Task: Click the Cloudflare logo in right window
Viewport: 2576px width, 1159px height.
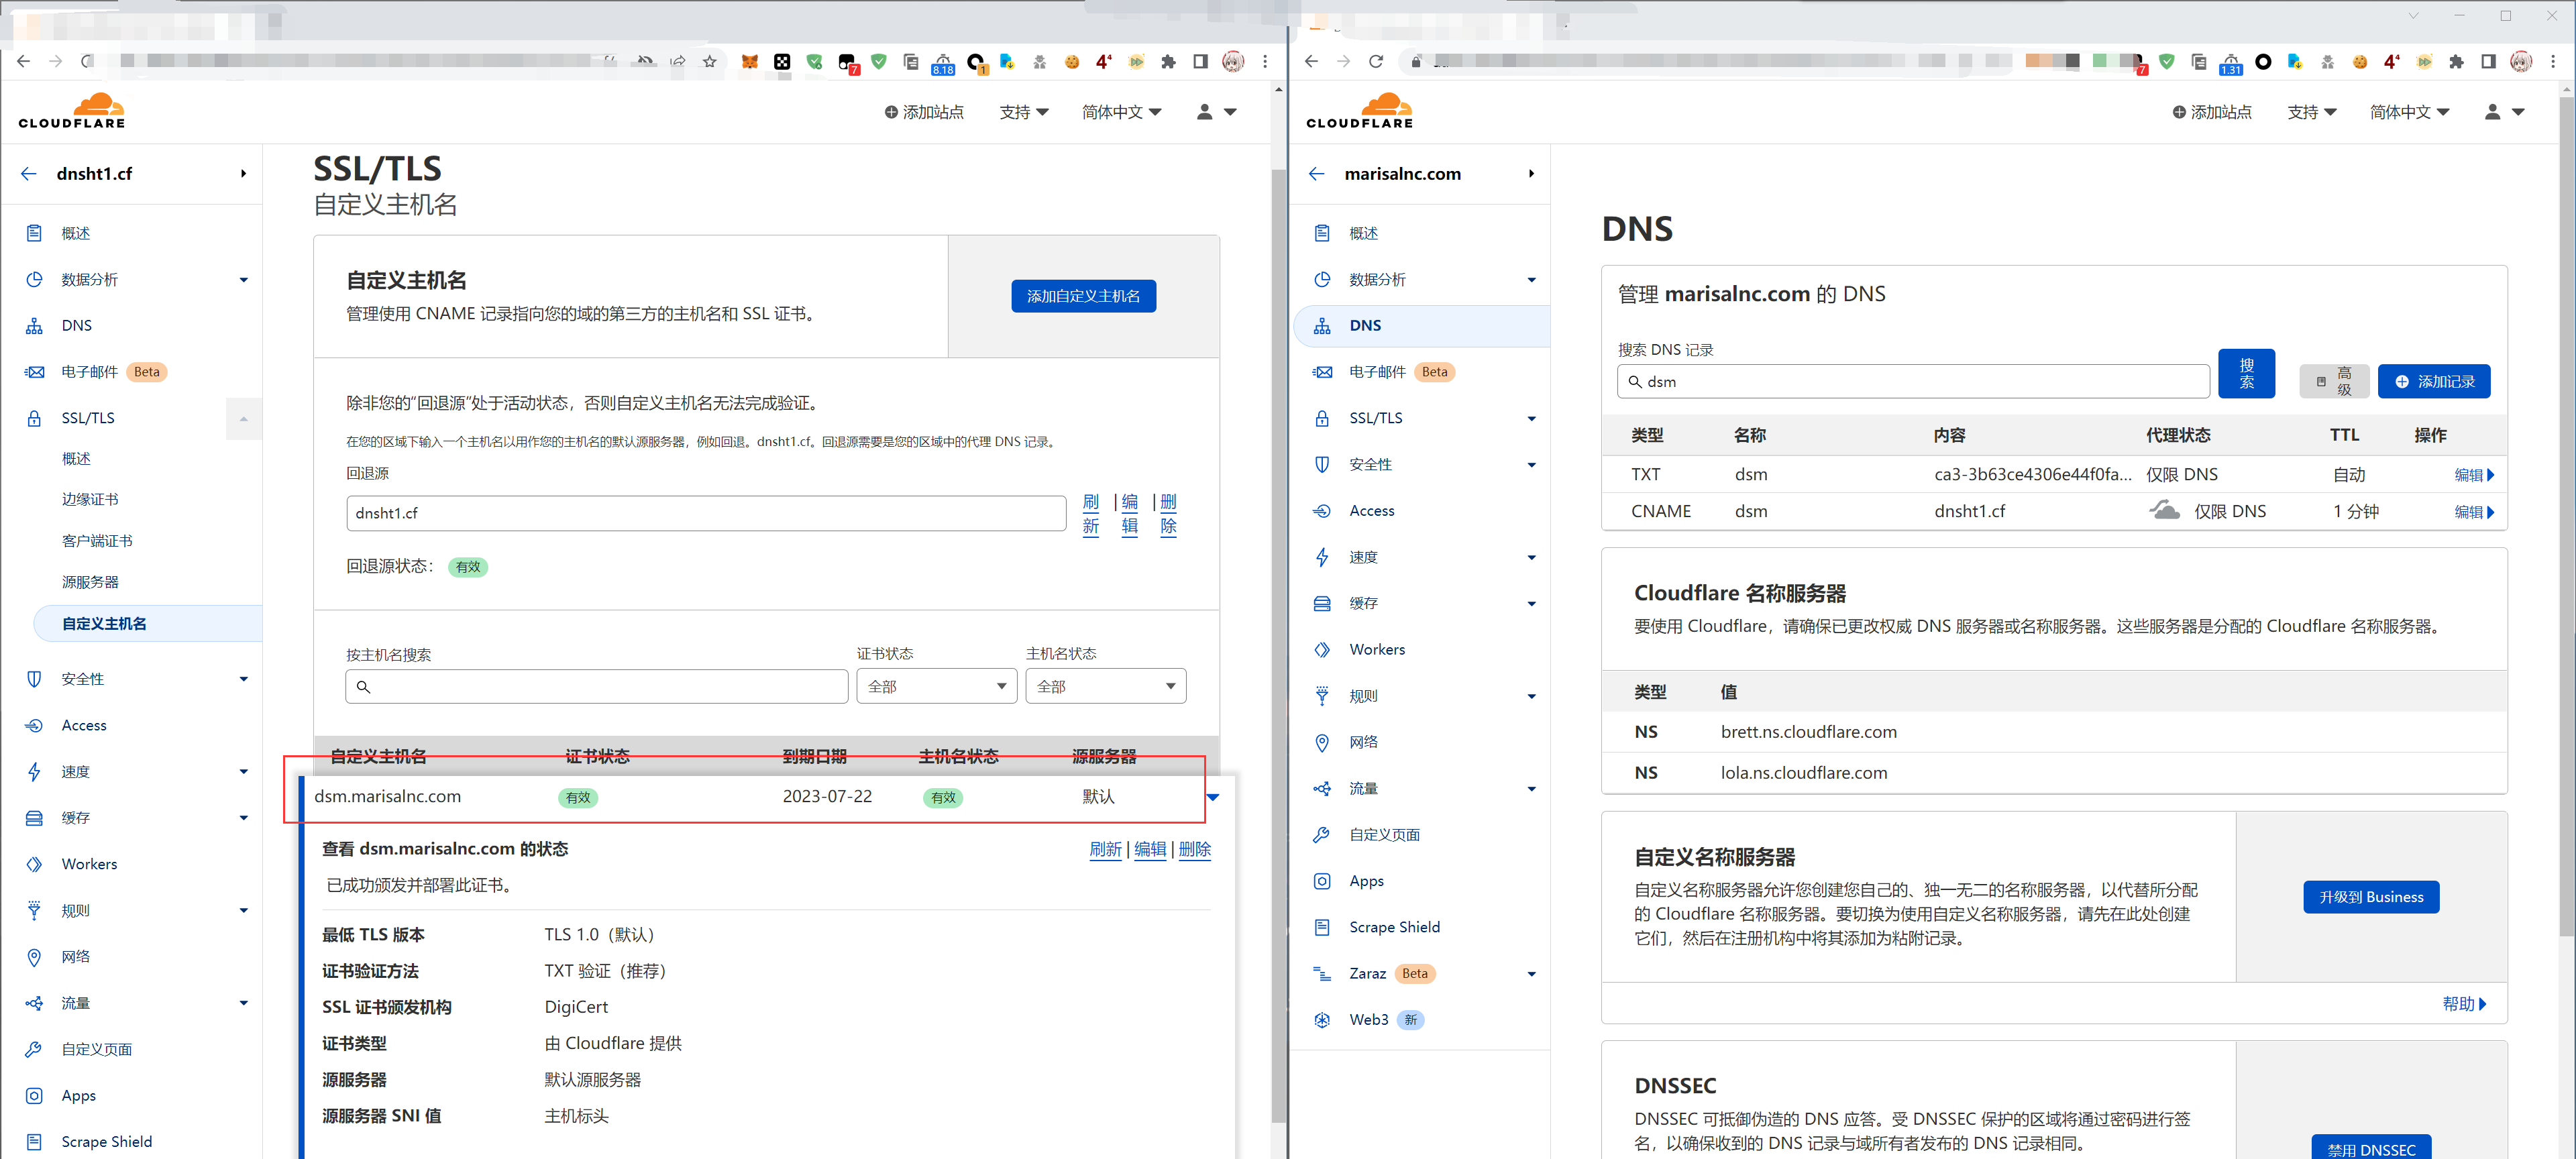Action: pos(1360,110)
